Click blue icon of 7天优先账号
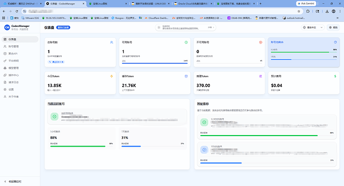Viewport: 344px width, 186px height. pyautogui.click(x=204, y=150)
